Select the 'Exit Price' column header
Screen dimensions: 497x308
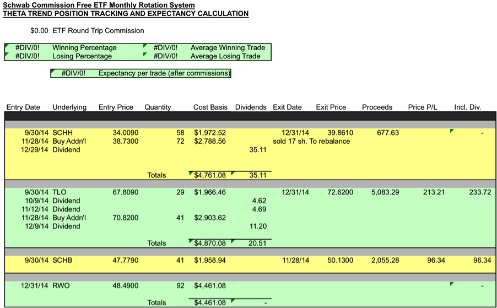[x=331, y=107]
